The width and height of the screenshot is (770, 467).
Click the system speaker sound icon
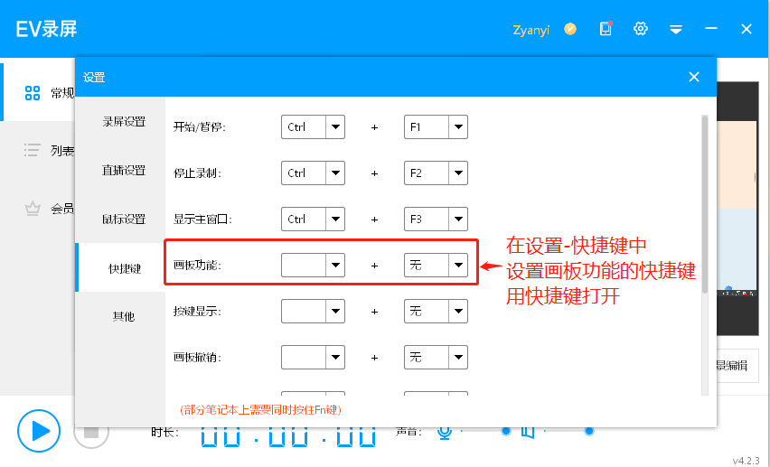click(528, 432)
